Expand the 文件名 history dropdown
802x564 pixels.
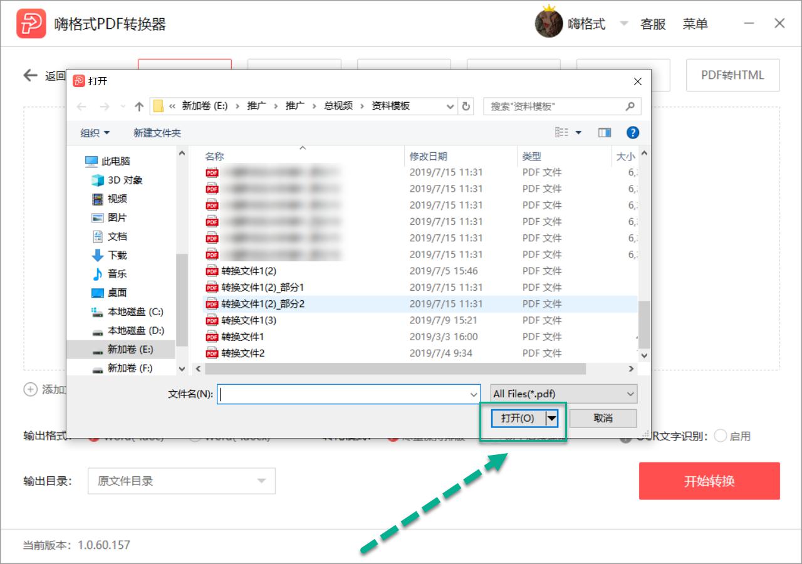point(474,394)
